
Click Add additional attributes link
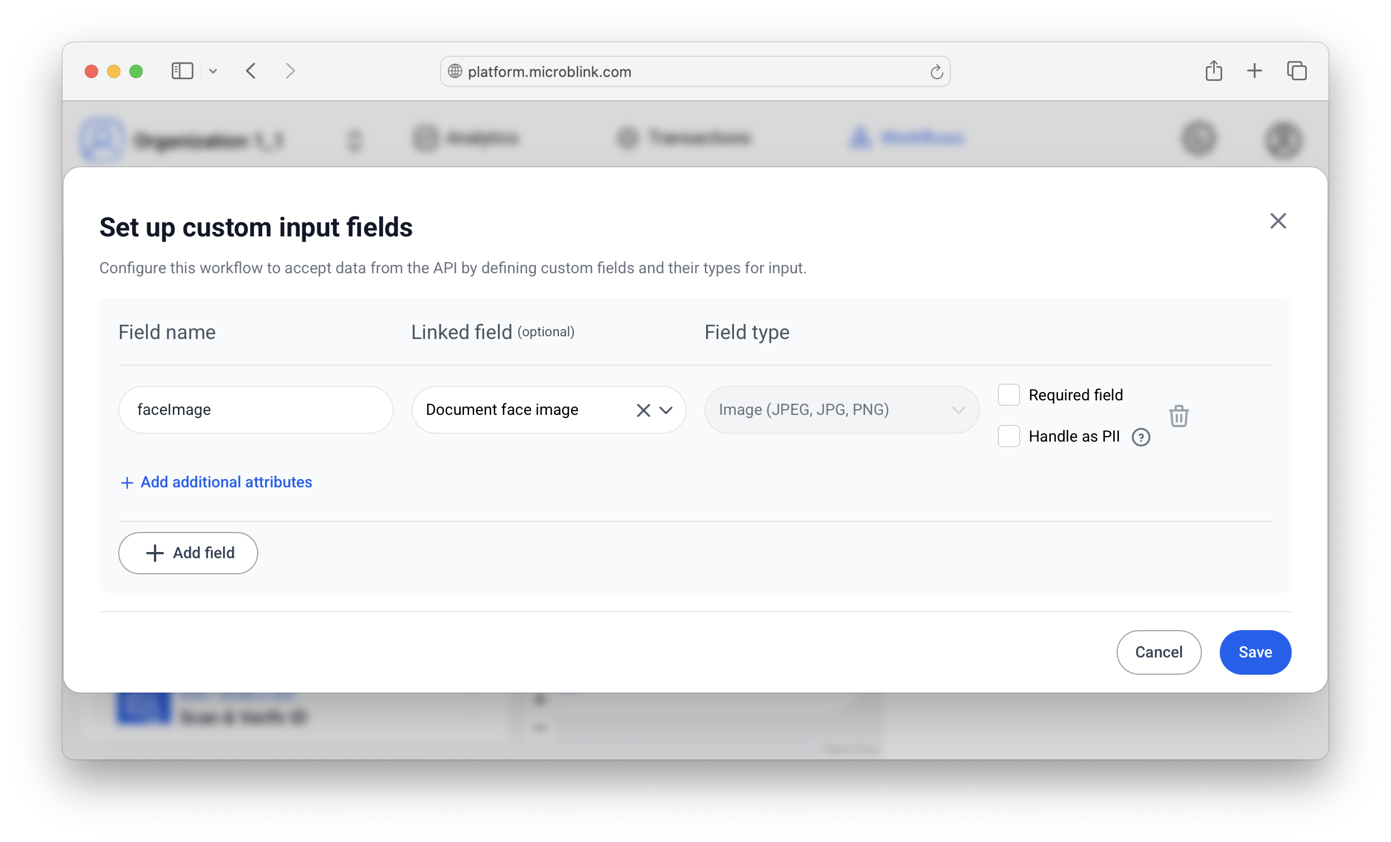(x=216, y=482)
